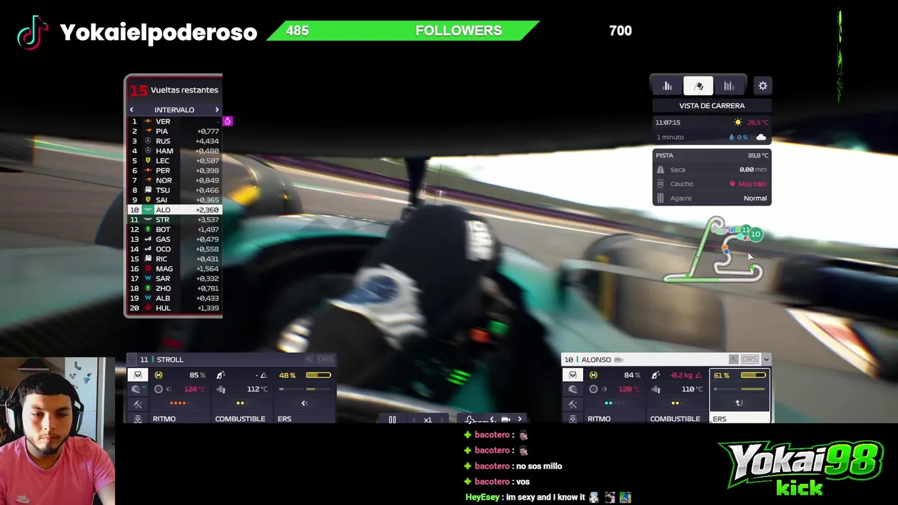Select VER in the standings list
898x505 pixels.
click(x=173, y=121)
